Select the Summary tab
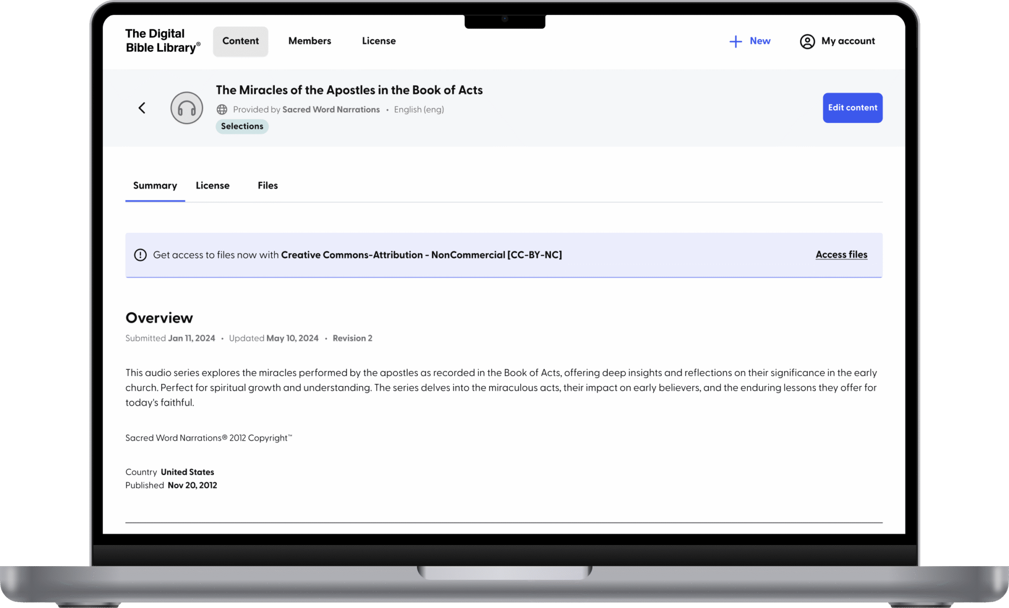Image resolution: width=1009 pixels, height=608 pixels. tap(155, 186)
